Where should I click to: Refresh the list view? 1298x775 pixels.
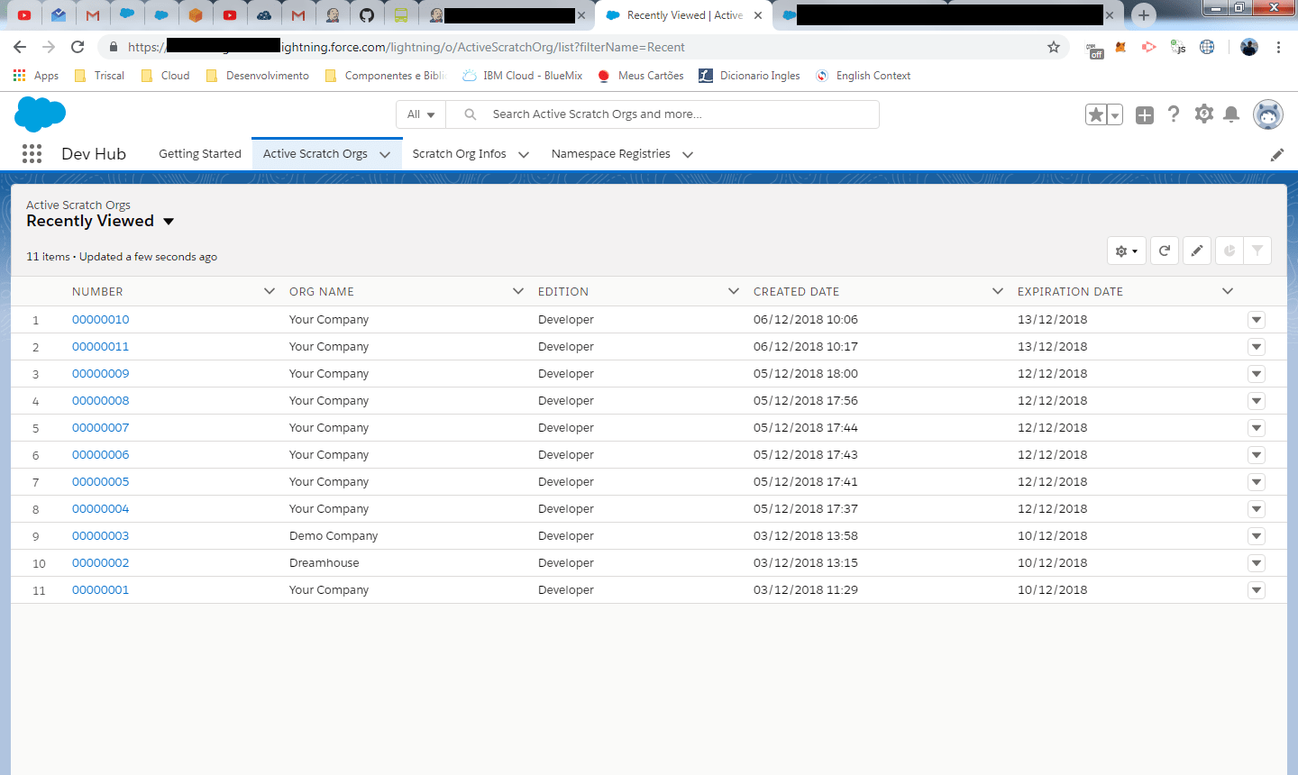(1165, 251)
